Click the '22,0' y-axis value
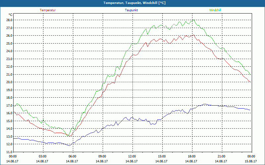Screen dimensions: 265x165 (x=10, y=67)
